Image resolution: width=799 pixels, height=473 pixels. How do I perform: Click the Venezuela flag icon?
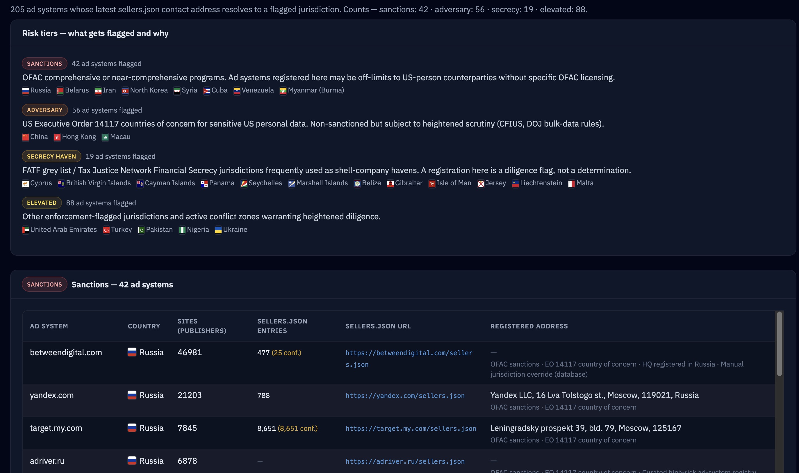[237, 91]
